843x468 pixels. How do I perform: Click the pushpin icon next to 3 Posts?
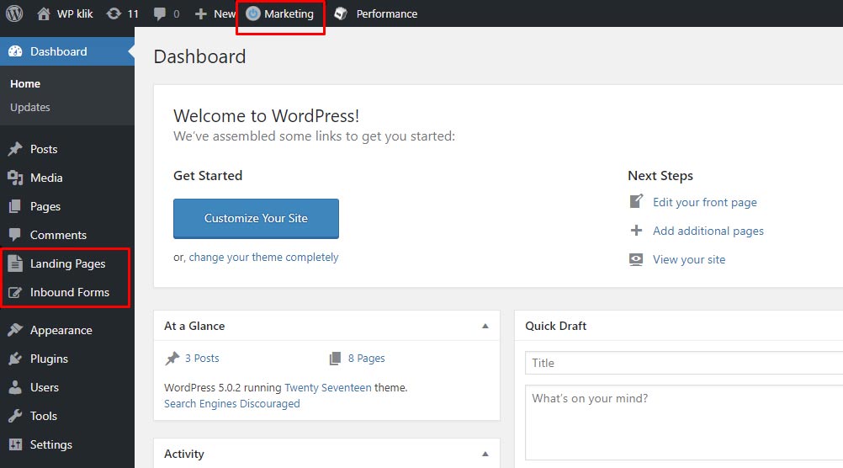pos(172,359)
